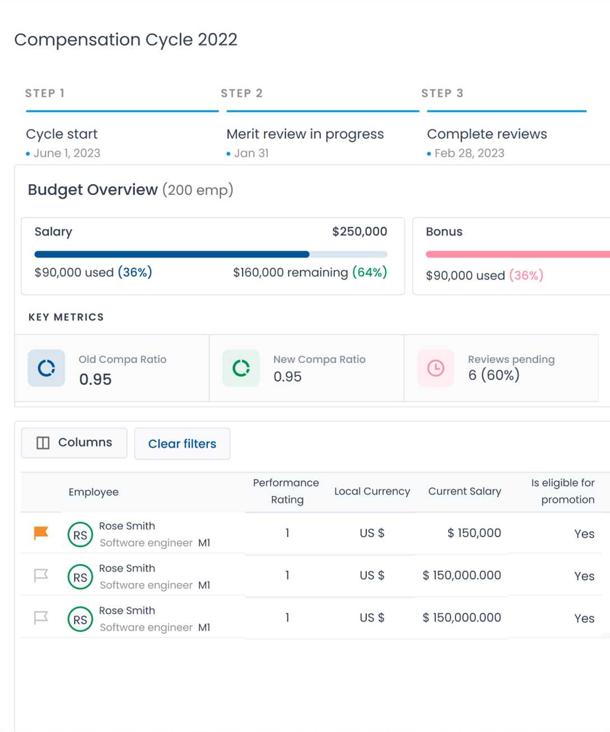Switch to Step 2 Merit review
Viewport: 610px width, 732px height.
pos(305,134)
